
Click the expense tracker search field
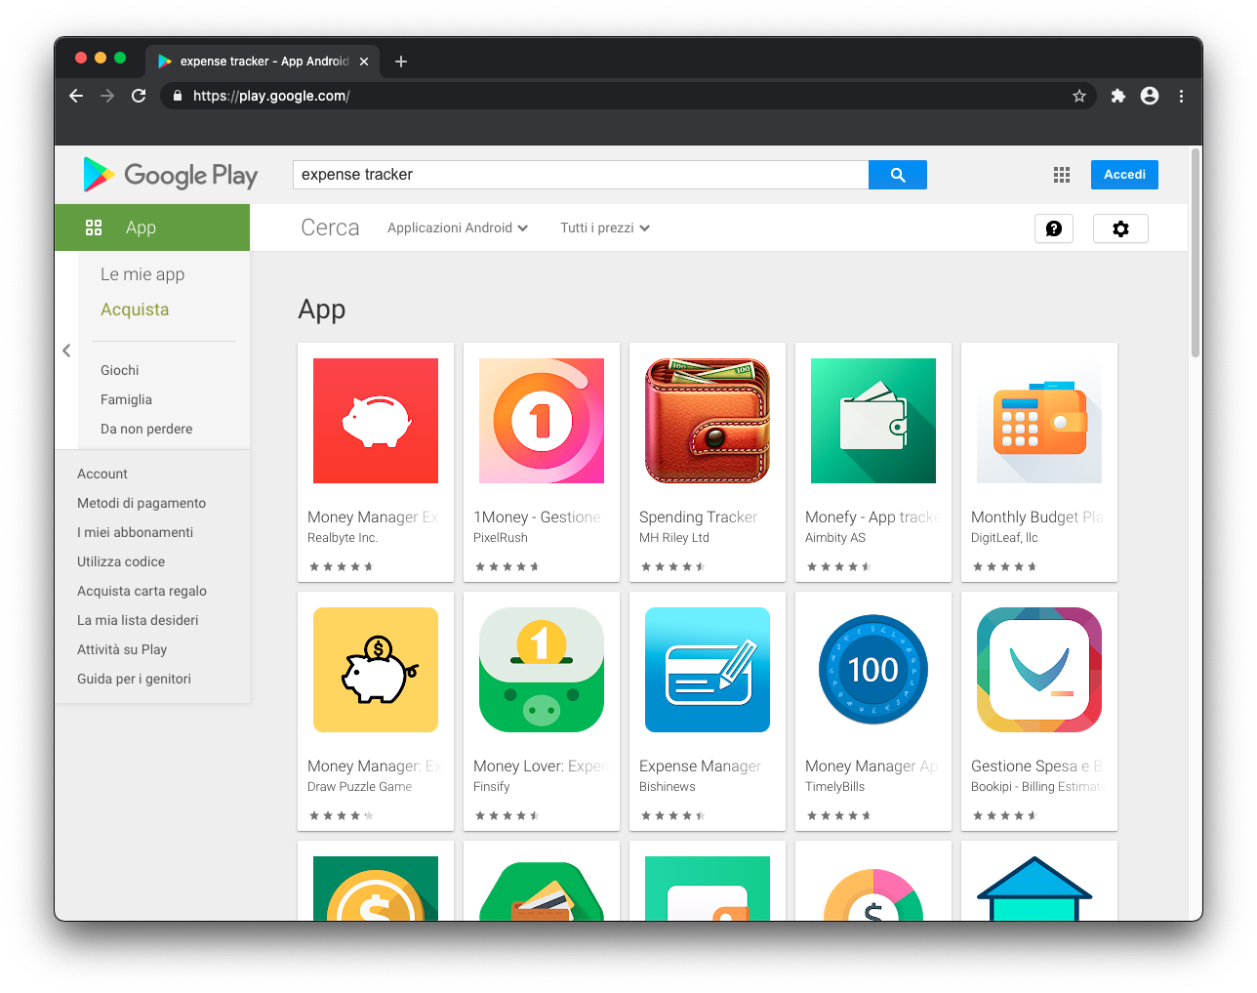[x=580, y=175]
